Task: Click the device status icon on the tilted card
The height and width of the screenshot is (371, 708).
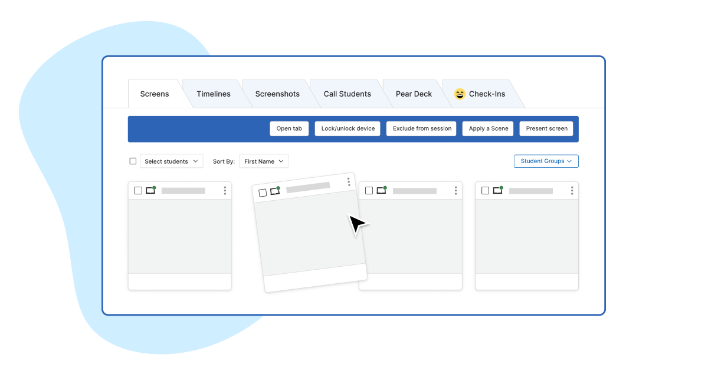Action: point(276,191)
